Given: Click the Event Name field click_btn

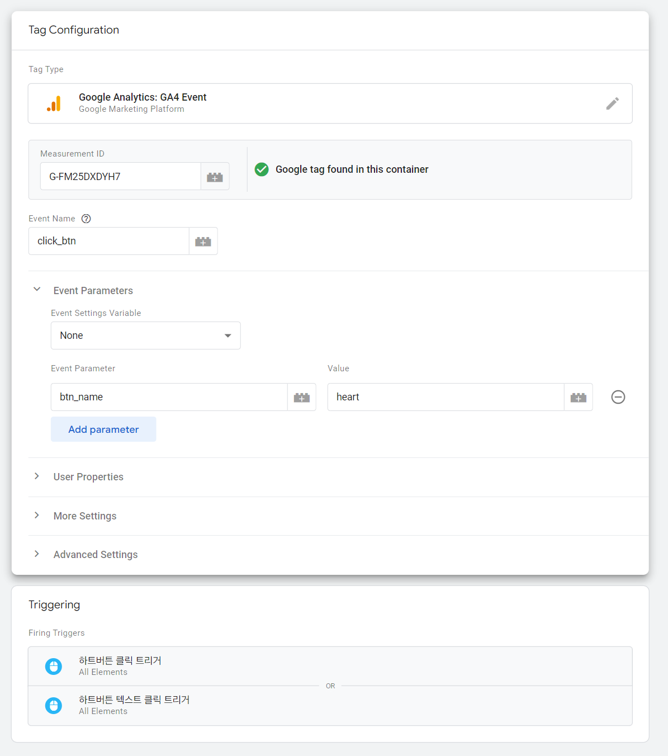Looking at the screenshot, I should pyautogui.click(x=109, y=242).
